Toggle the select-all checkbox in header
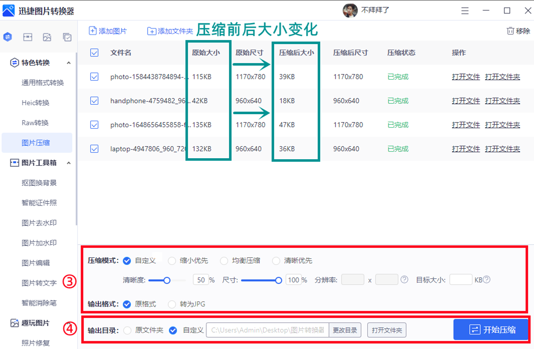This screenshot has height=349, width=534. [94, 53]
